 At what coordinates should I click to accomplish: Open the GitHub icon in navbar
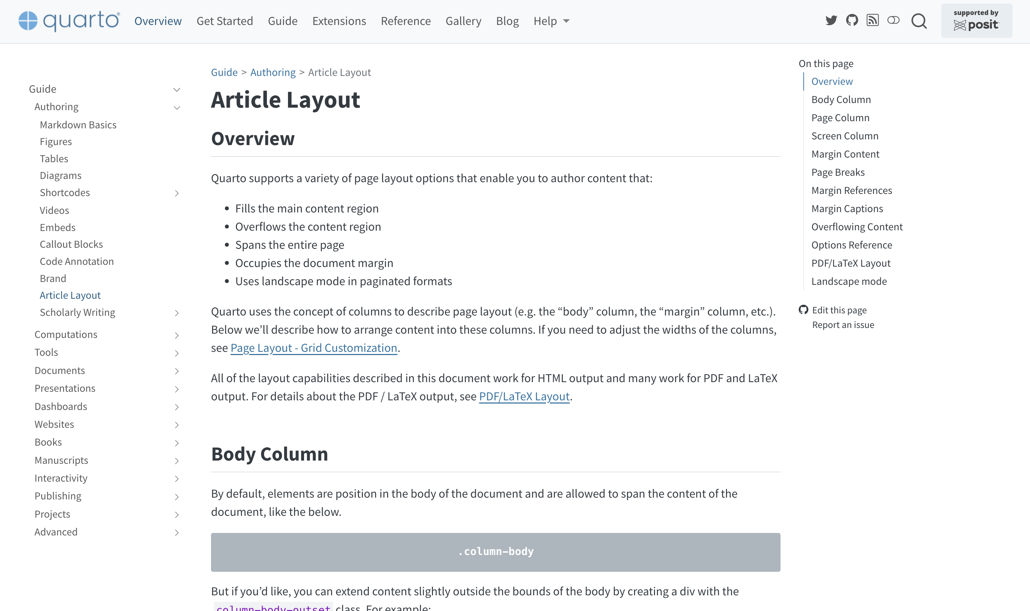point(852,20)
